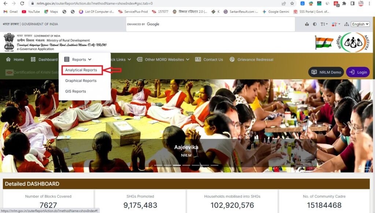Open Chrome three-dot menu
375x213 pixels.
click(x=370, y=3)
